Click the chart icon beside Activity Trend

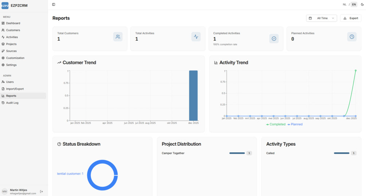click(216, 63)
